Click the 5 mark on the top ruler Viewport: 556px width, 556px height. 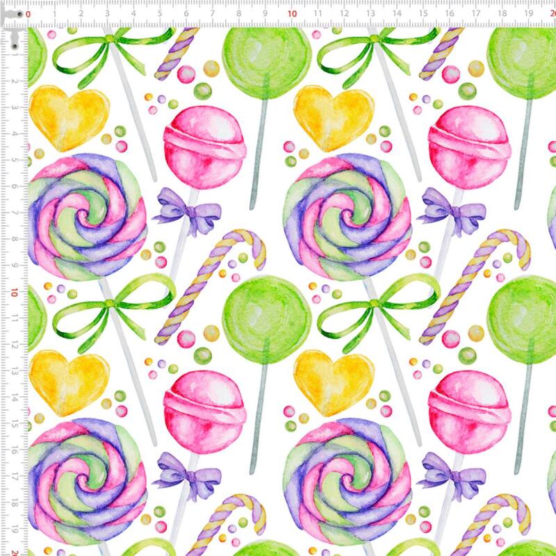pyautogui.click(x=159, y=13)
